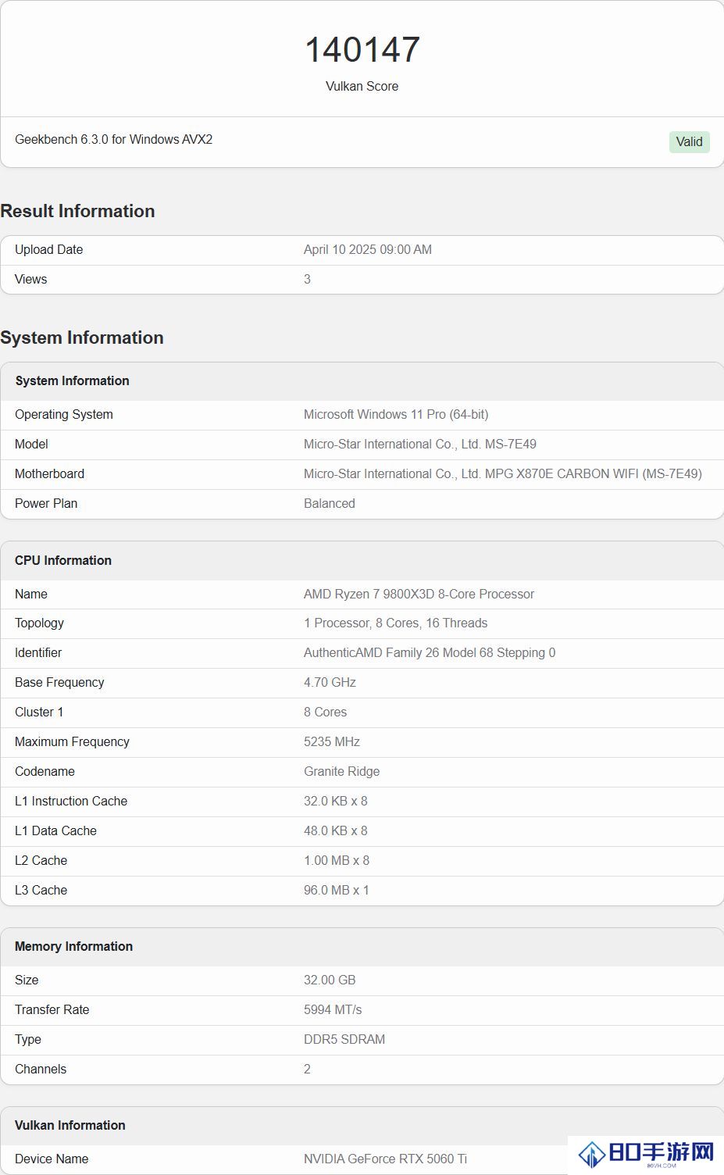Click the memory Size row label
The height and width of the screenshot is (1175, 724).
pos(27,980)
